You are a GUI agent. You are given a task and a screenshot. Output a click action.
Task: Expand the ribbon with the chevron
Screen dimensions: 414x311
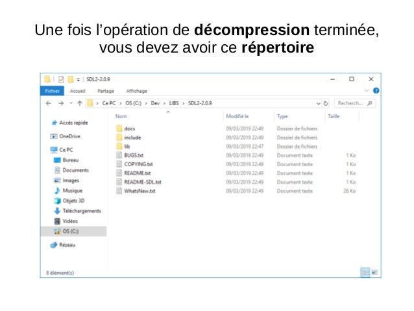point(367,91)
